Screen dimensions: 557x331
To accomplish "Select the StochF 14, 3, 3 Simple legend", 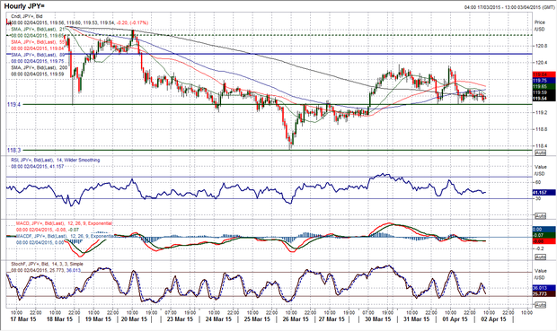I will [47, 264].
